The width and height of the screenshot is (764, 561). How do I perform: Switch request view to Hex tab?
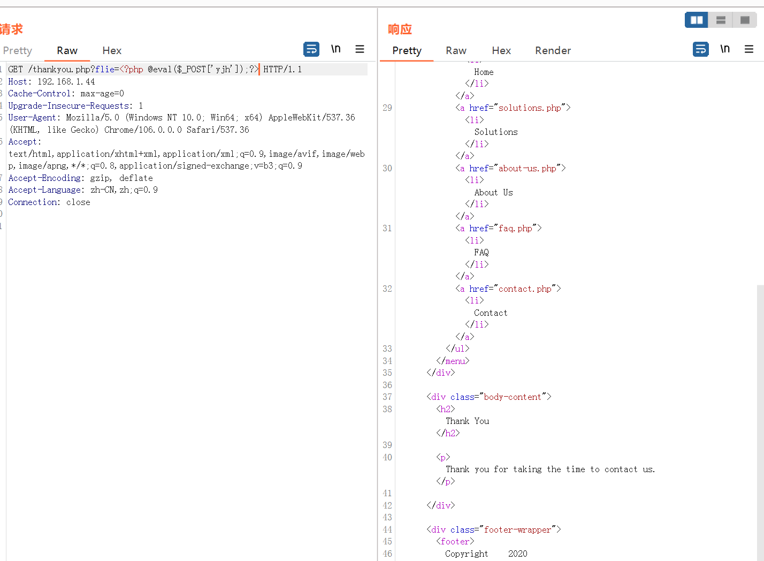pyautogui.click(x=112, y=50)
